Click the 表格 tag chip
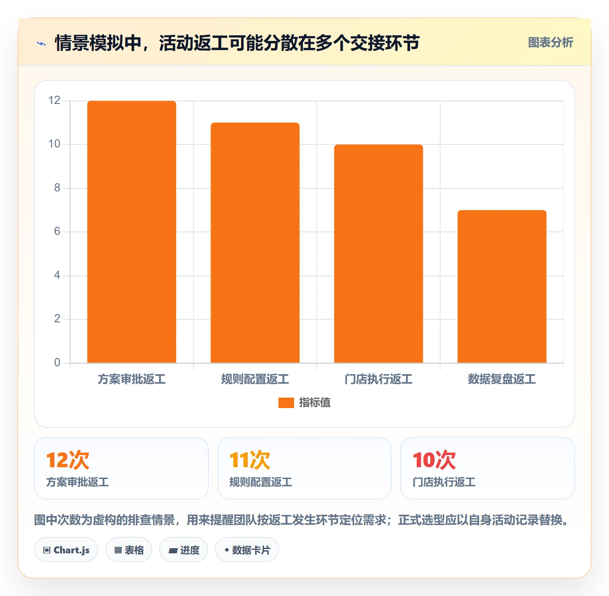The width and height of the screenshot is (609, 596). click(129, 550)
